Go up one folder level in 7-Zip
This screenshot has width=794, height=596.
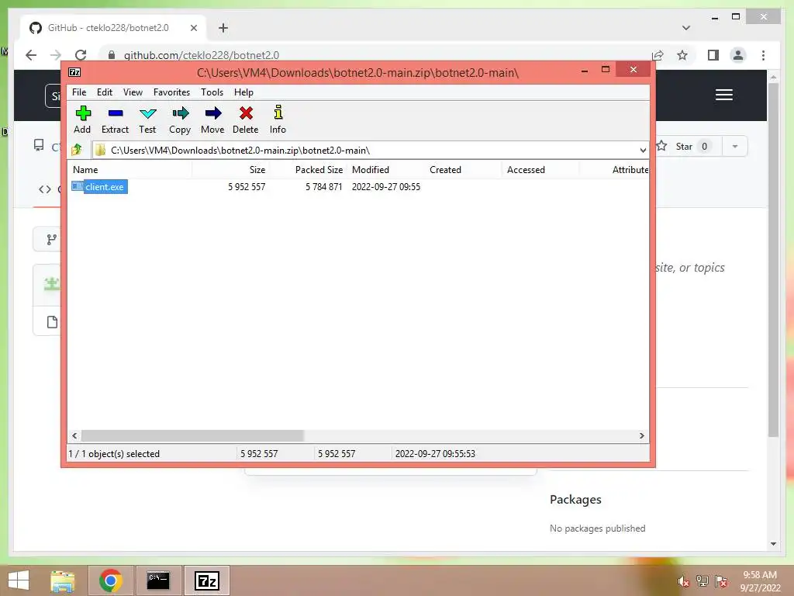point(77,150)
